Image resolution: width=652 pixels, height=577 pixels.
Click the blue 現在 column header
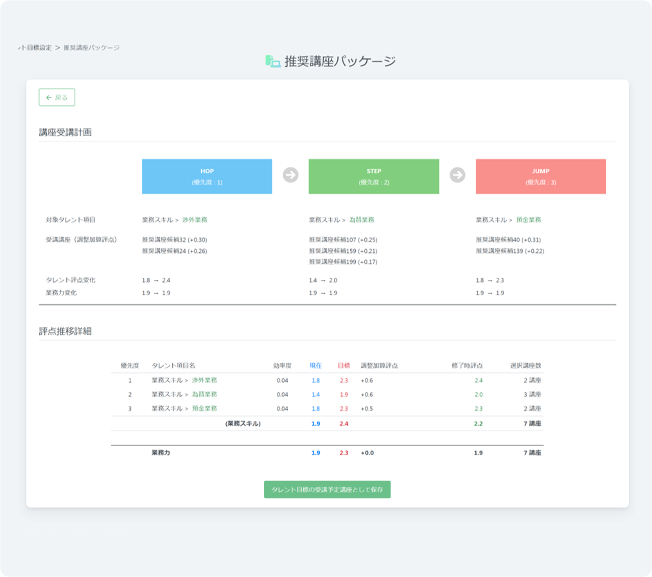tap(315, 365)
